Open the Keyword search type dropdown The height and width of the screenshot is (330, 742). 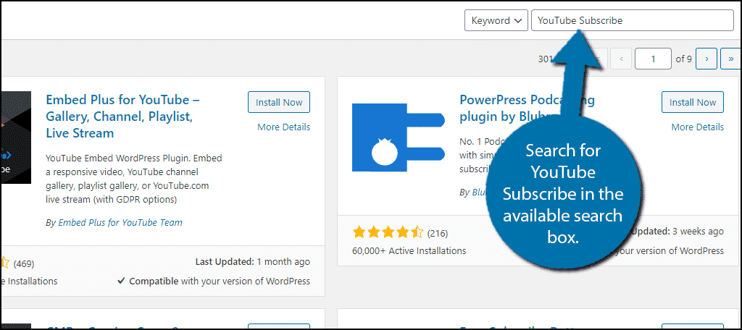coord(496,21)
